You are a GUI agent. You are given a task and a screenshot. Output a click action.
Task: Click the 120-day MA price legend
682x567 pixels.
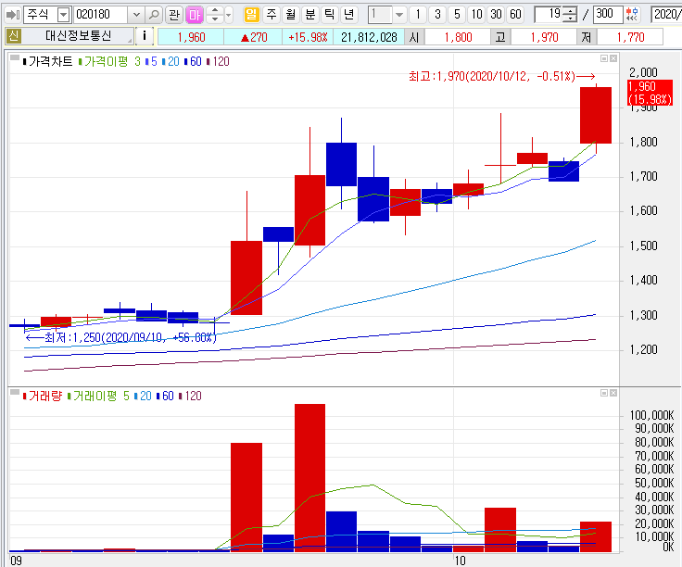(218, 62)
